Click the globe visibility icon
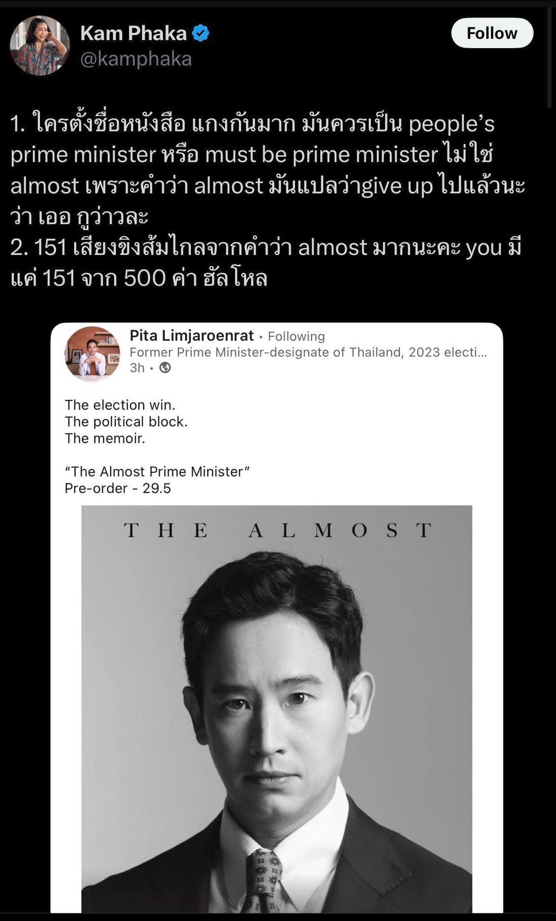 [165, 368]
